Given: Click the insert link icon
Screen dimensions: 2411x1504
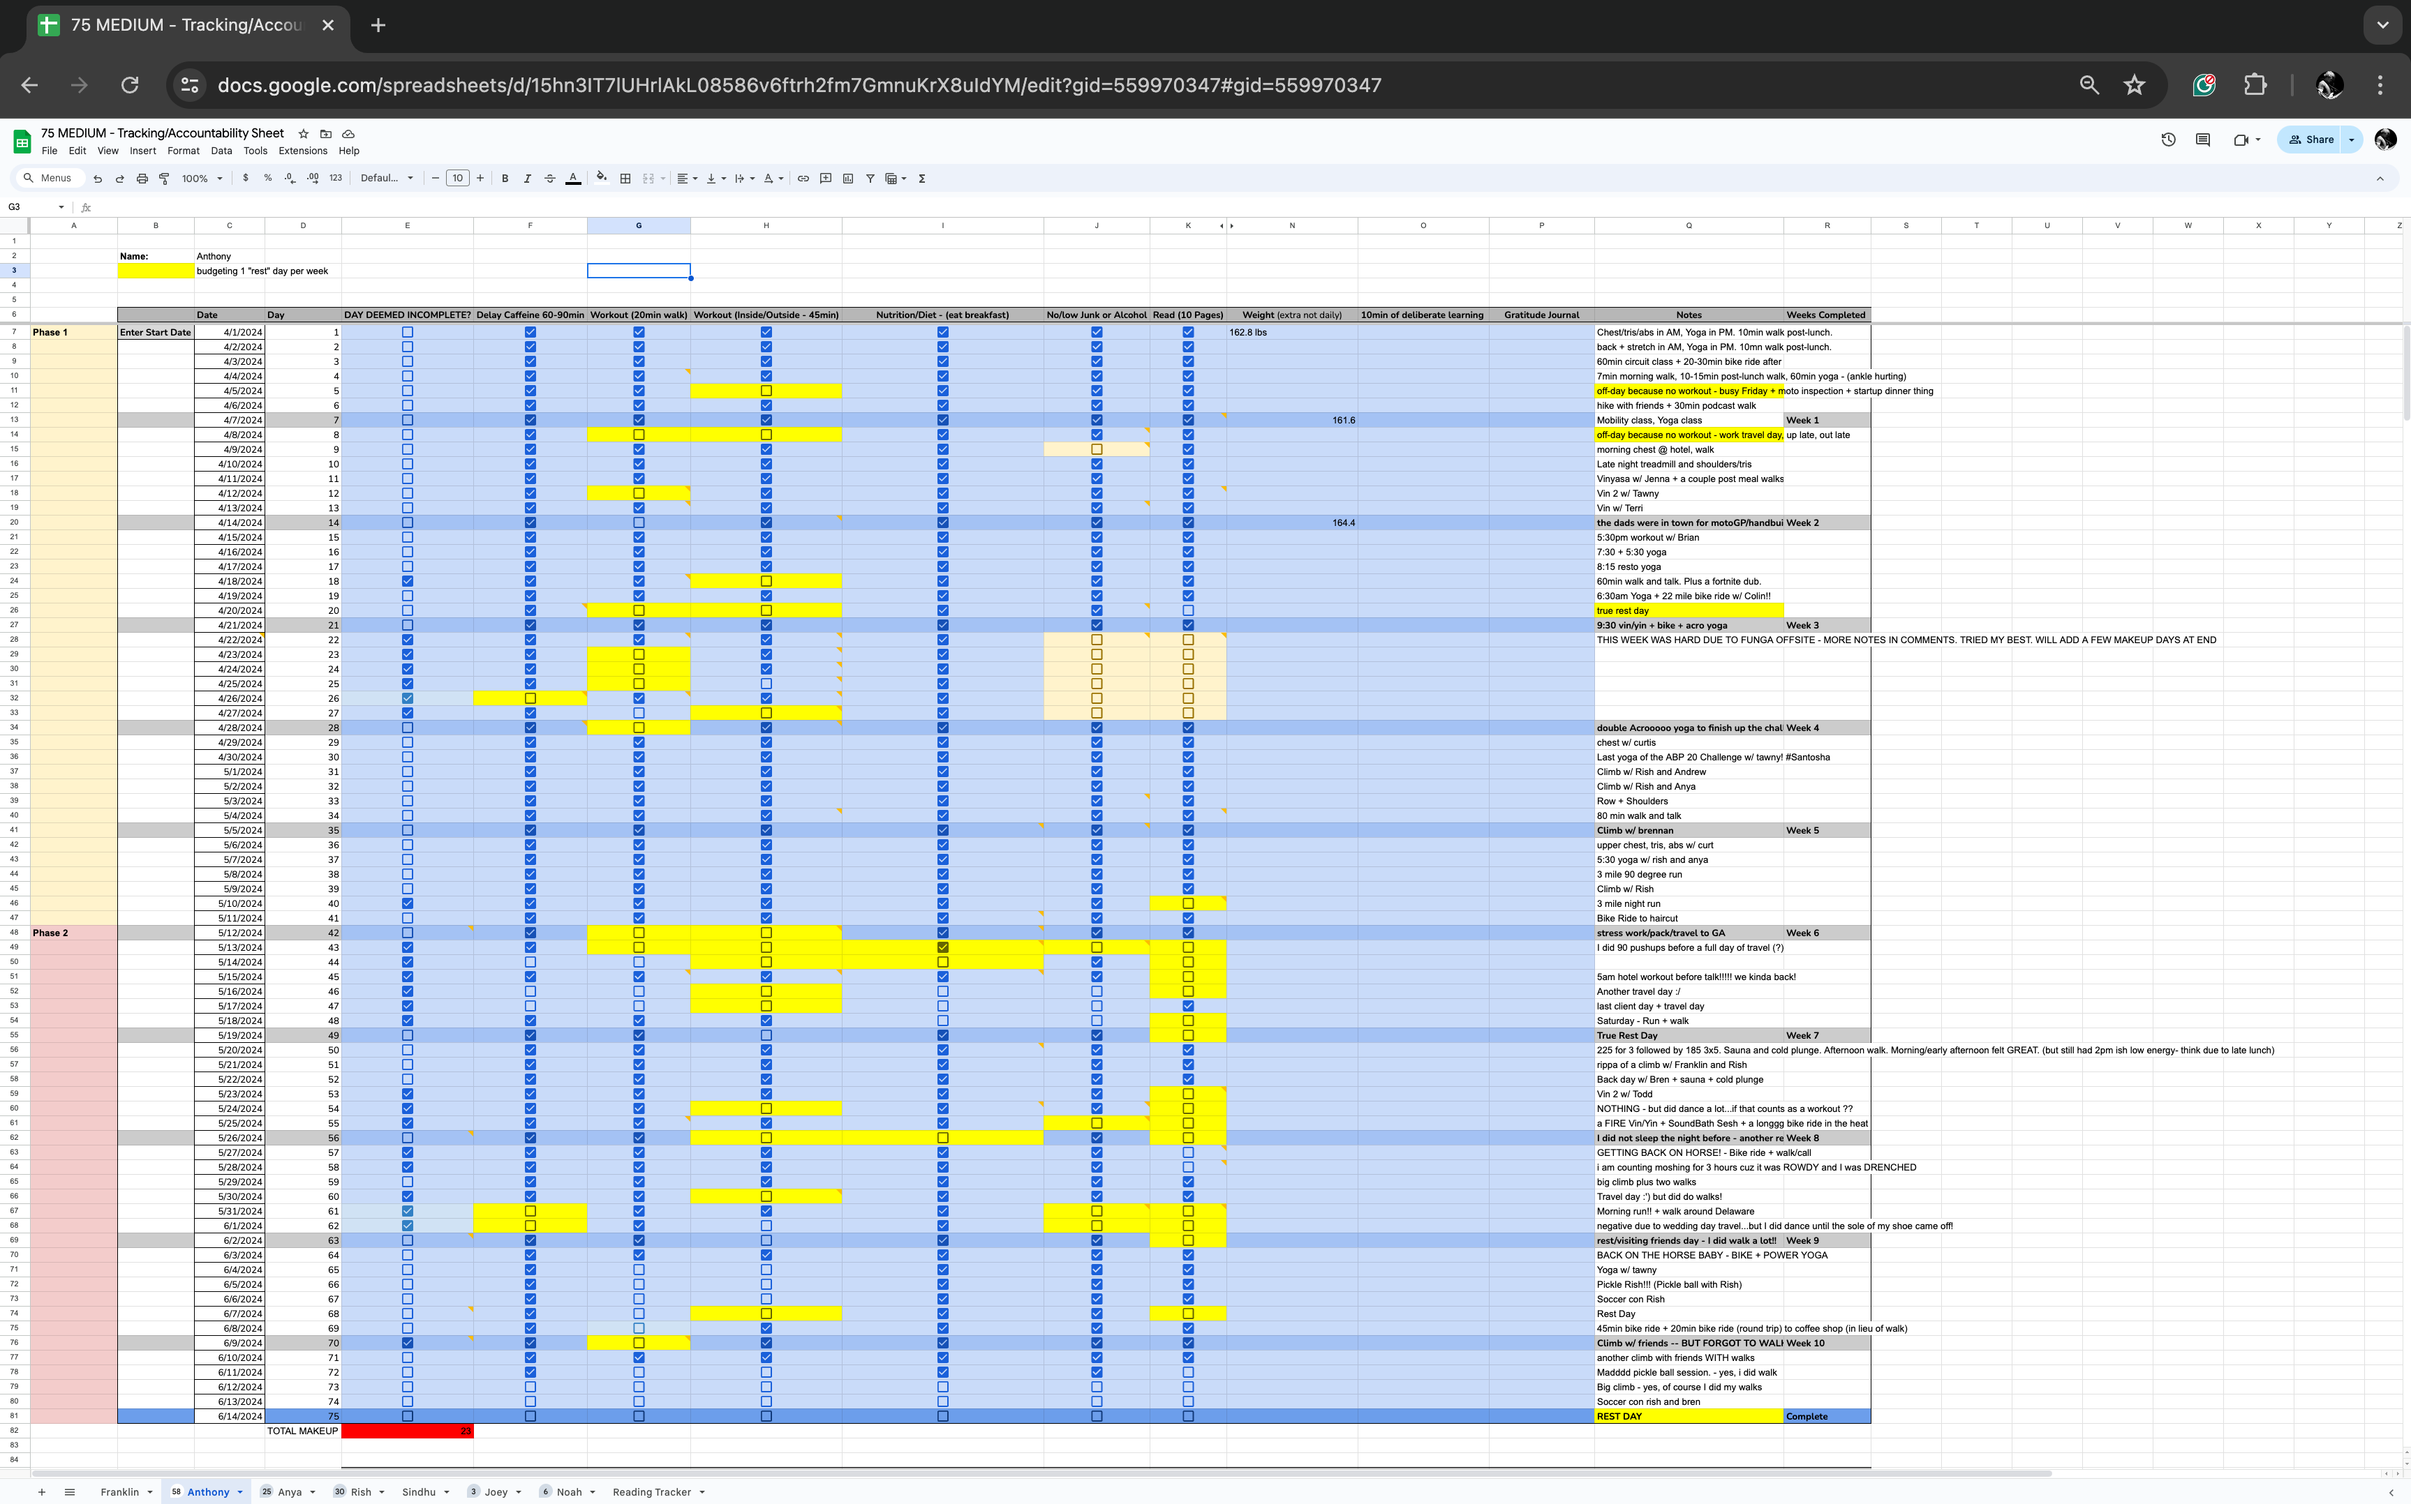Looking at the screenshot, I should [803, 179].
